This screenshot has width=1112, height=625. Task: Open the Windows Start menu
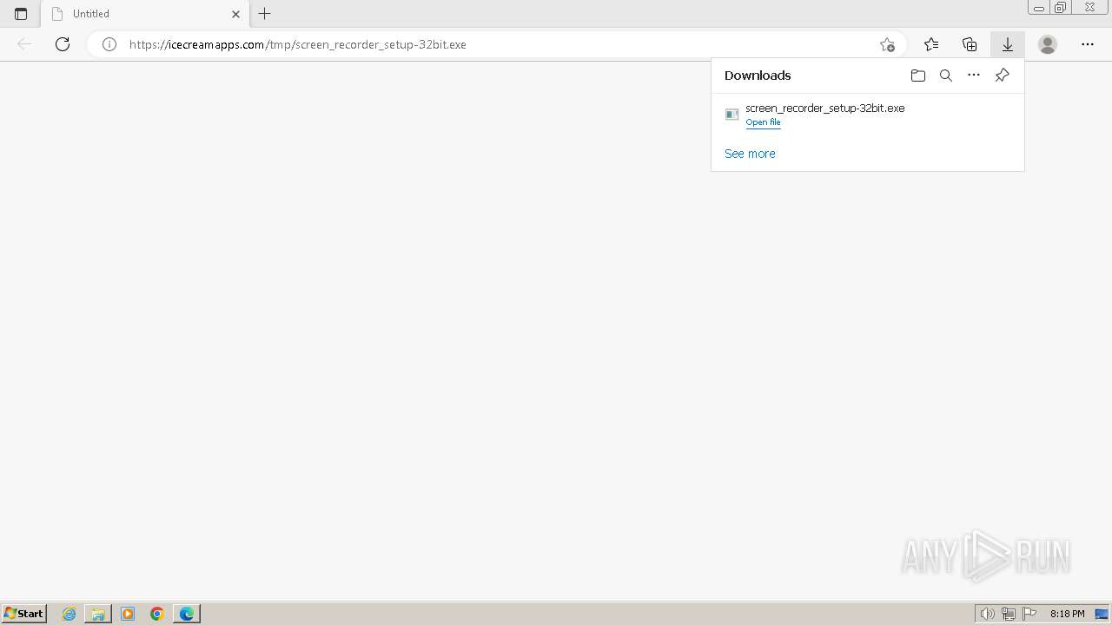(23, 613)
